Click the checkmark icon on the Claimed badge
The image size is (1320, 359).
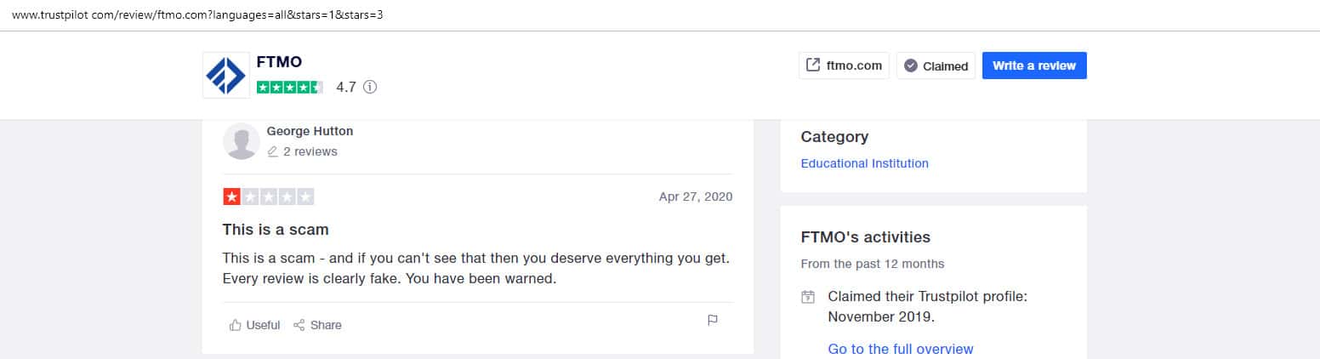(910, 66)
